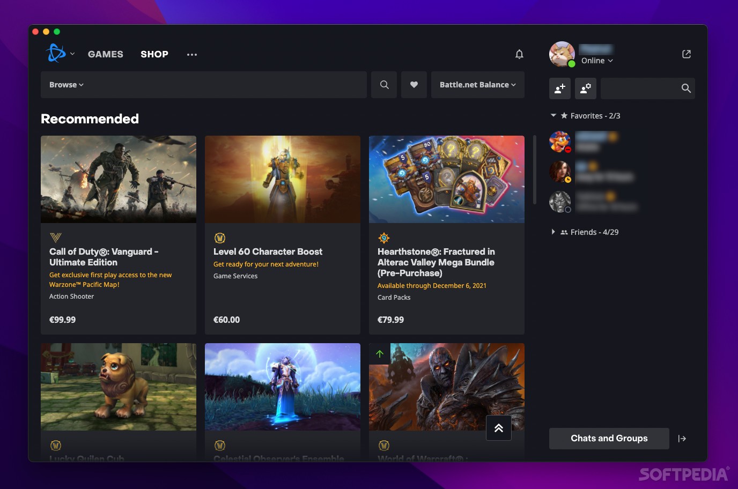
Task: Collapse the Favorites - 2/3 section
Action: point(553,115)
